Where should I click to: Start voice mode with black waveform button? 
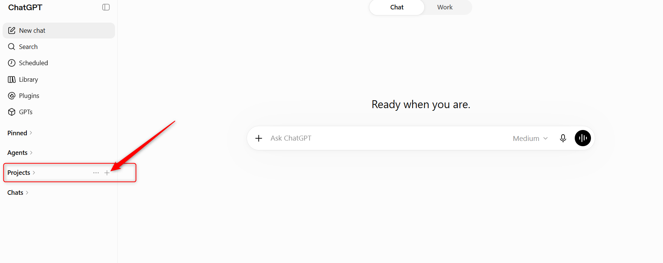583,138
